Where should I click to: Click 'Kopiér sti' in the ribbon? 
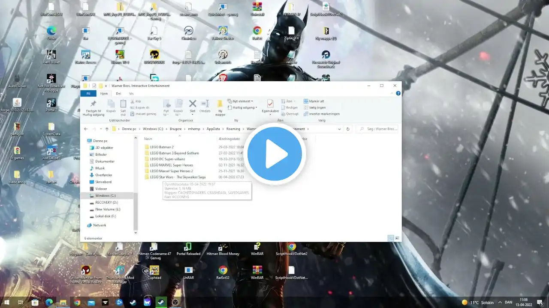[x=140, y=107]
